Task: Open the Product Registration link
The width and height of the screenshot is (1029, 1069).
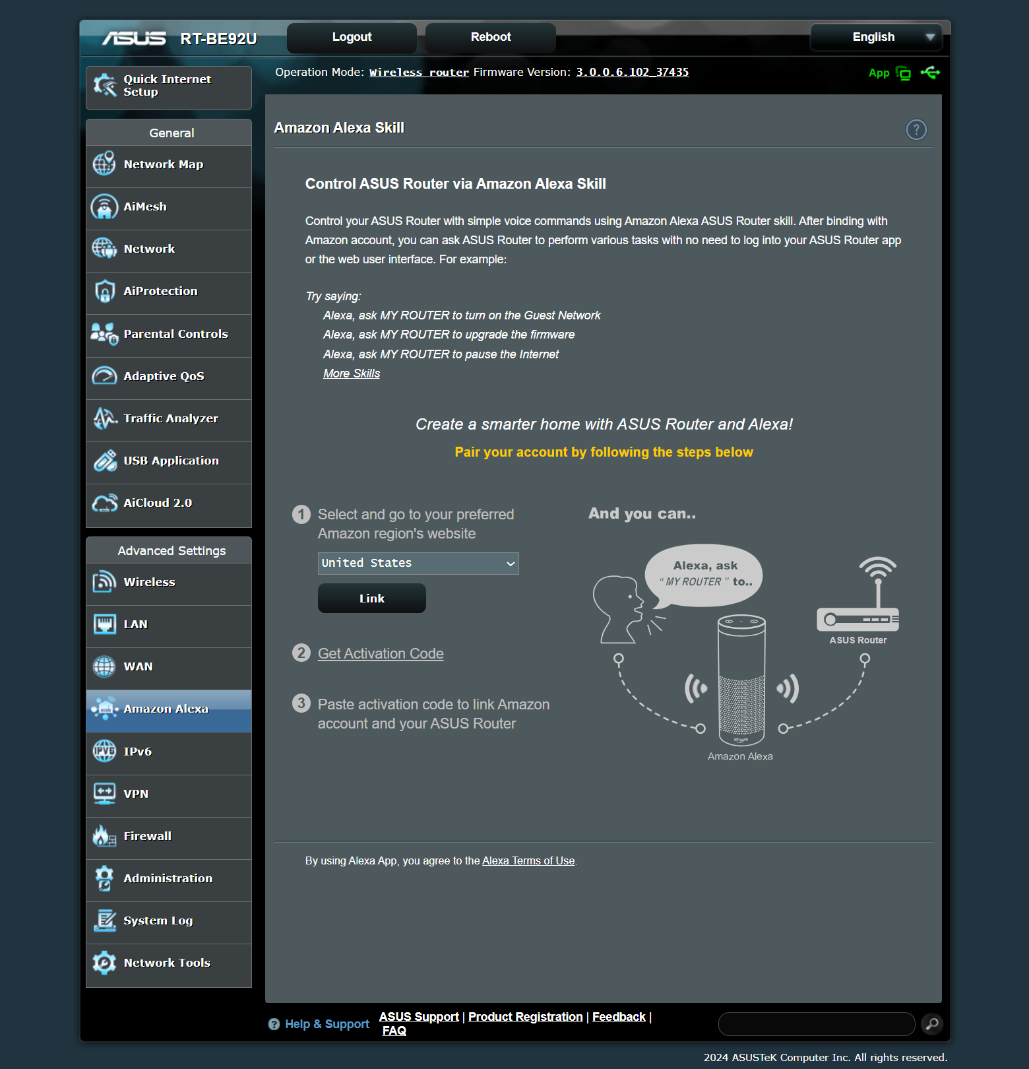Action: click(526, 1017)
